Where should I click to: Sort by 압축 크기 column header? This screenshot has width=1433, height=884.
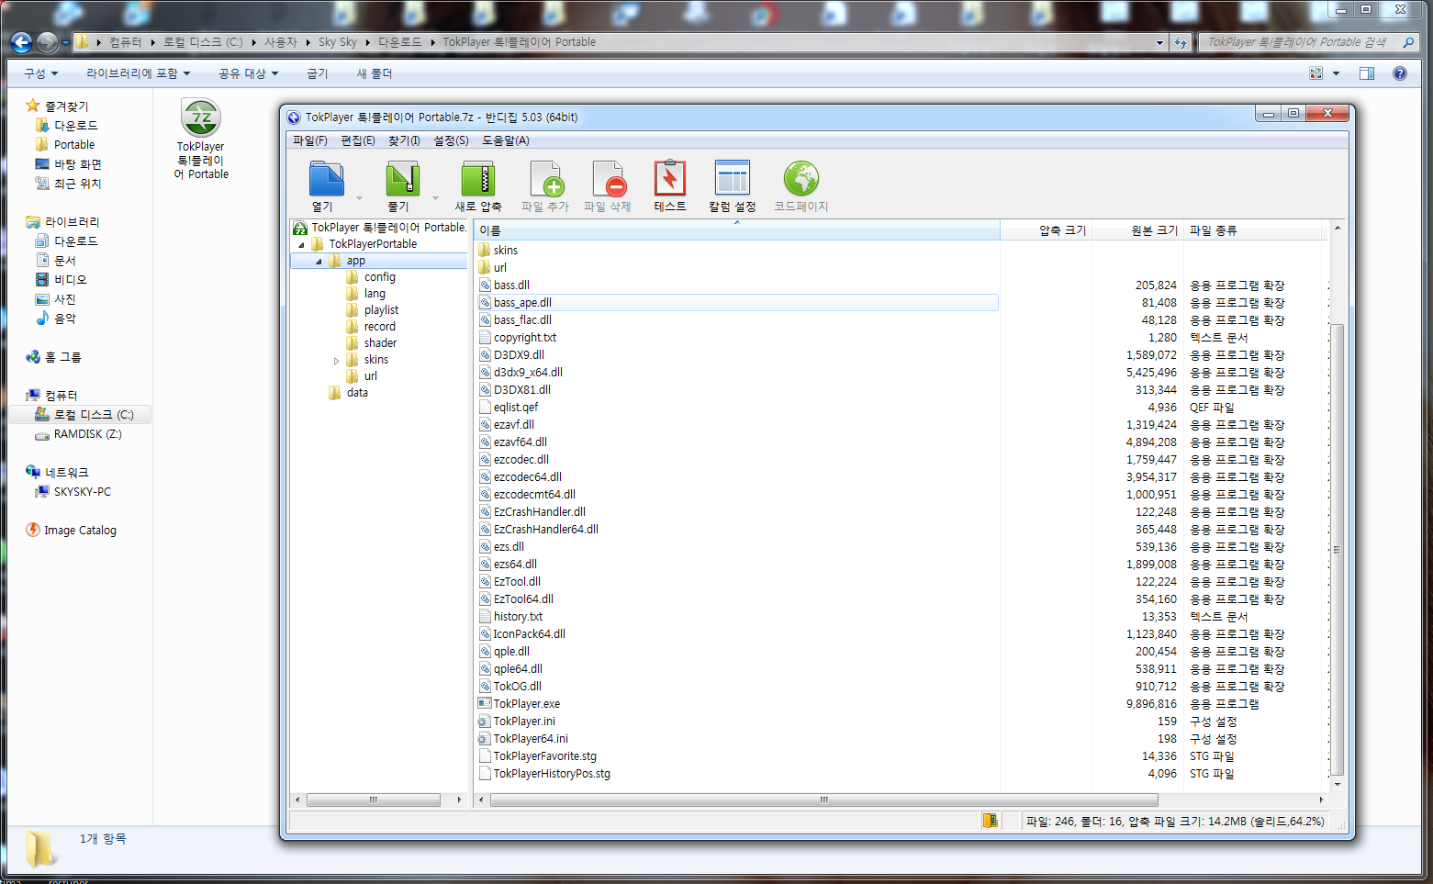coord(1046,230)
